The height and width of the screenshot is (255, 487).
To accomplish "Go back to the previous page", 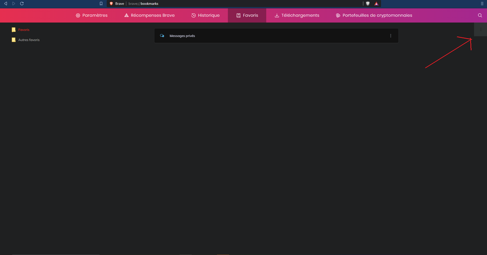I will point(6,4).
